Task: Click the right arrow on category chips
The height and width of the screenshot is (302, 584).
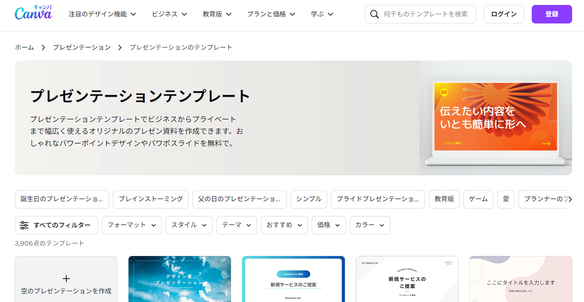Action: tap(570, 199)
